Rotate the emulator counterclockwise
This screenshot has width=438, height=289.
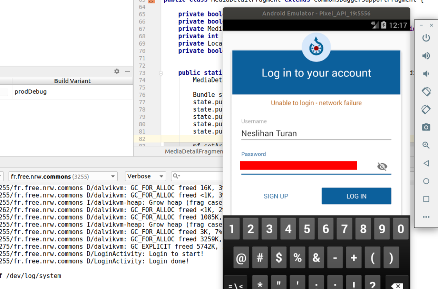426,92
